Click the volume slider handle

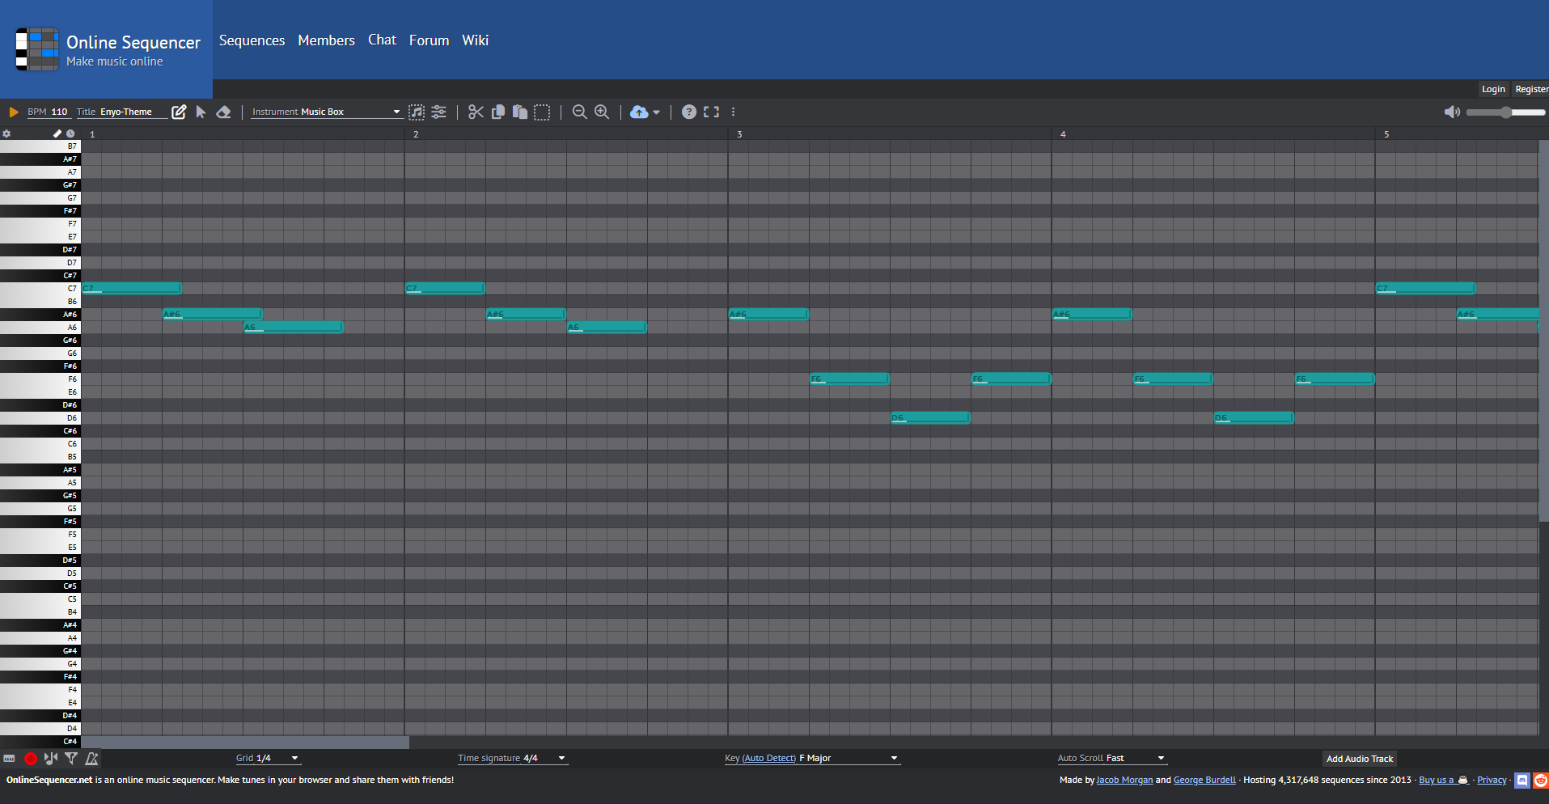tap(1505, 112)
